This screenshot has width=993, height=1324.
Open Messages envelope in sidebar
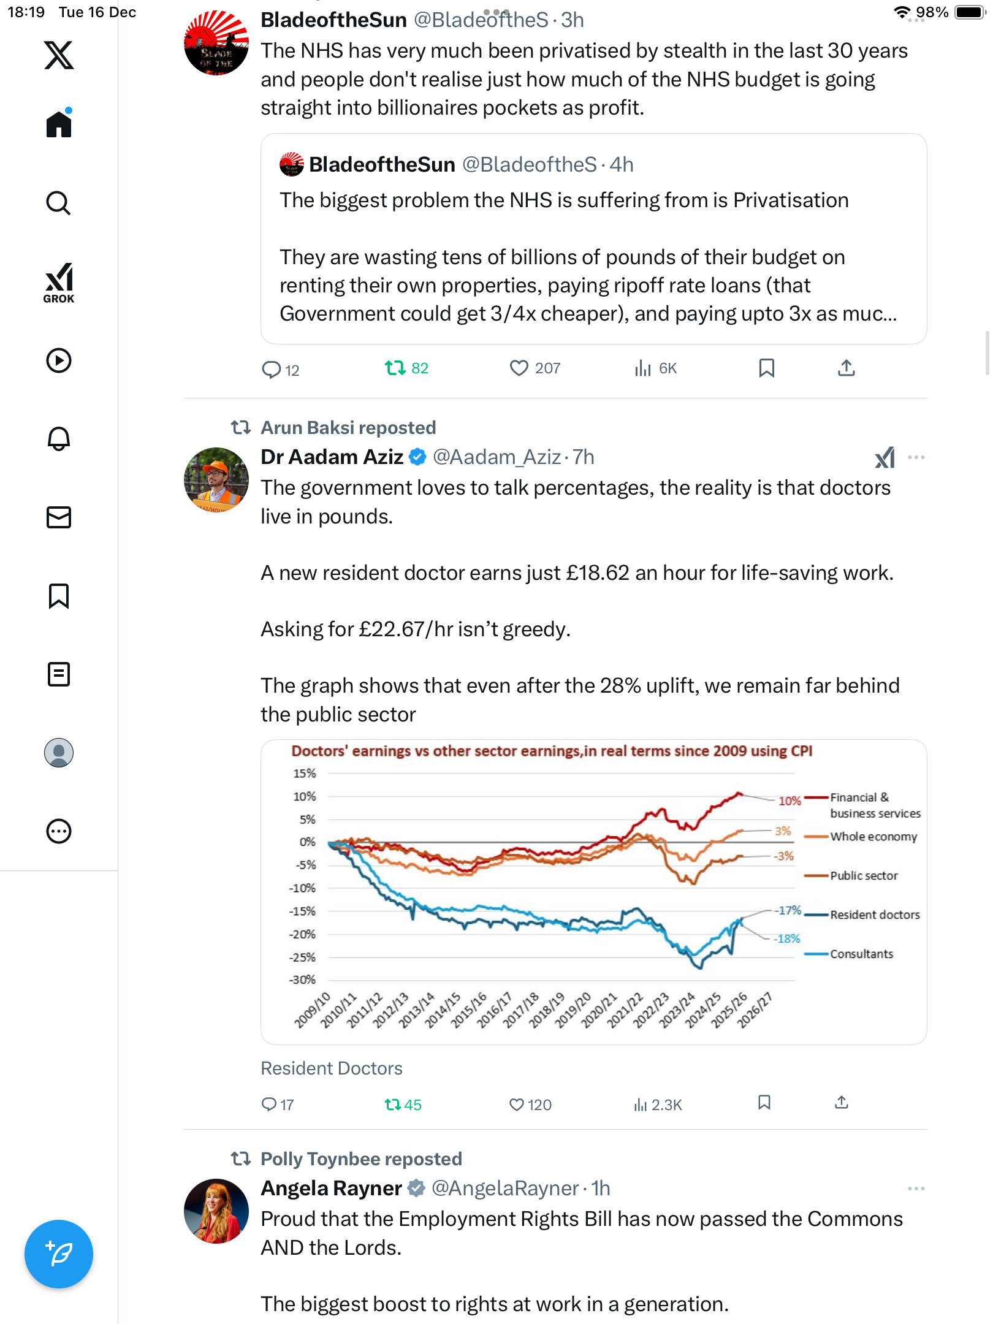(x=59, y=517)
